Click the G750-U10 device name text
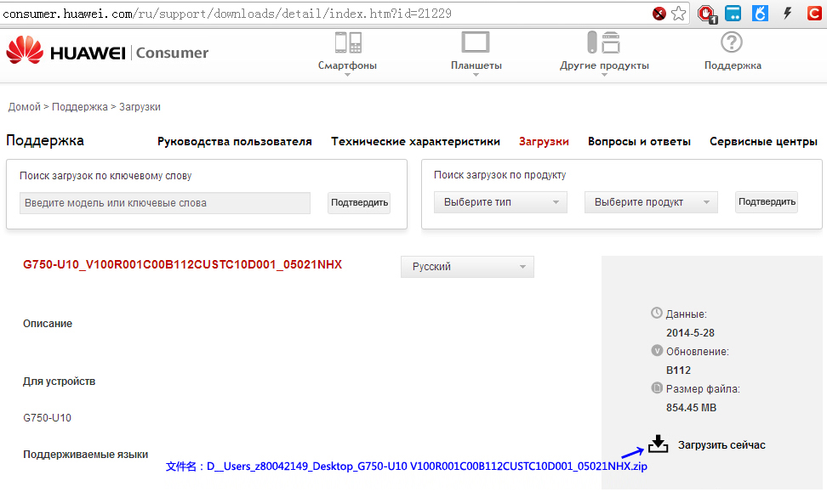 tap(47, 418)
